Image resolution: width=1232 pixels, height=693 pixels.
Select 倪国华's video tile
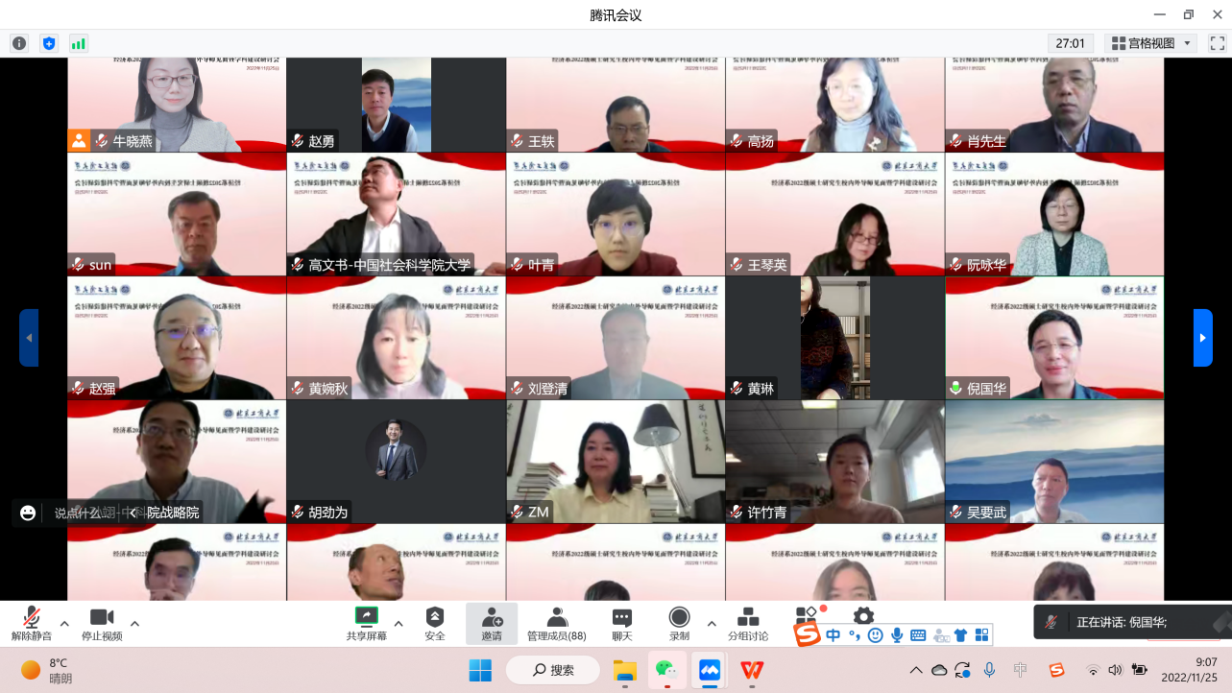(1053, 338)
